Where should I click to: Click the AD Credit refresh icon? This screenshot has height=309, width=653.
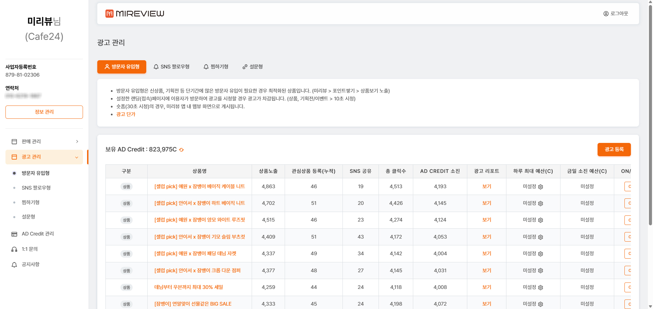tap(182, 150)
